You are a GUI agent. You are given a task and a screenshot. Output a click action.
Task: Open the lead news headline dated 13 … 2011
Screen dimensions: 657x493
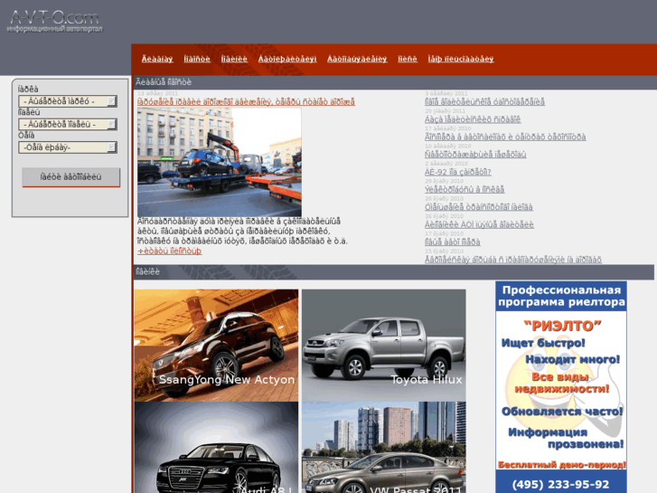coord(246,102)
